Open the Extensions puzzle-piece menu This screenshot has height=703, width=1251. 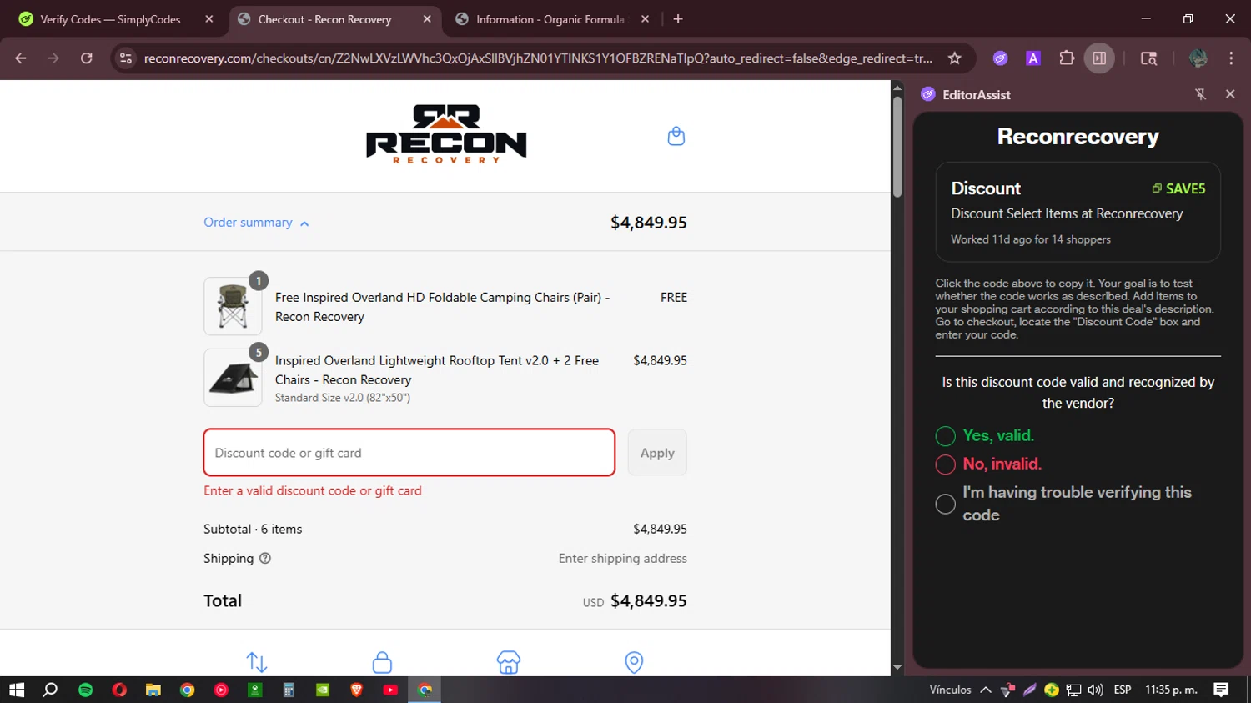1067,58
